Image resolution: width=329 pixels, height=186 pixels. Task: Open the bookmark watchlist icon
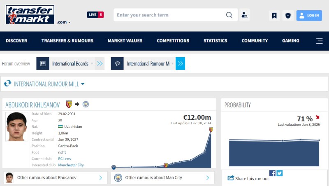(x=274, y=15)
